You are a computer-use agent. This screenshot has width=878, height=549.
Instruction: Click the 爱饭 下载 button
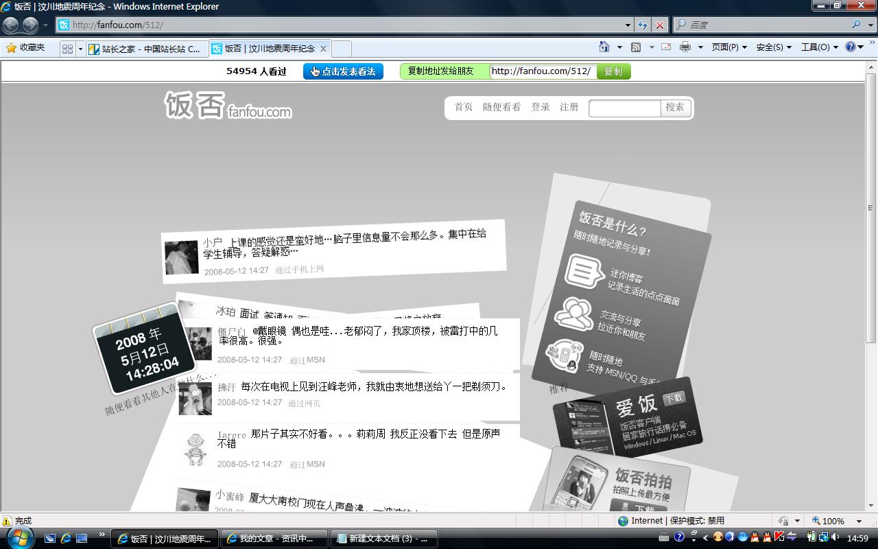674,397
